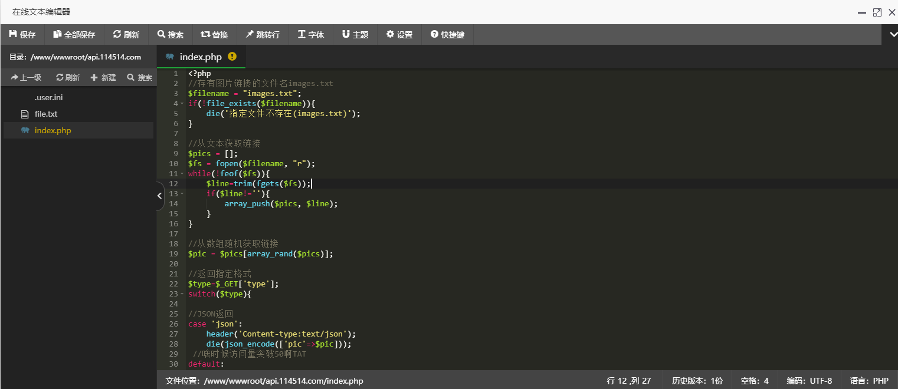The height and width of the screenshot is (389, 898).
Task: Click the case 'json': line
Action: tap(215, 324)
